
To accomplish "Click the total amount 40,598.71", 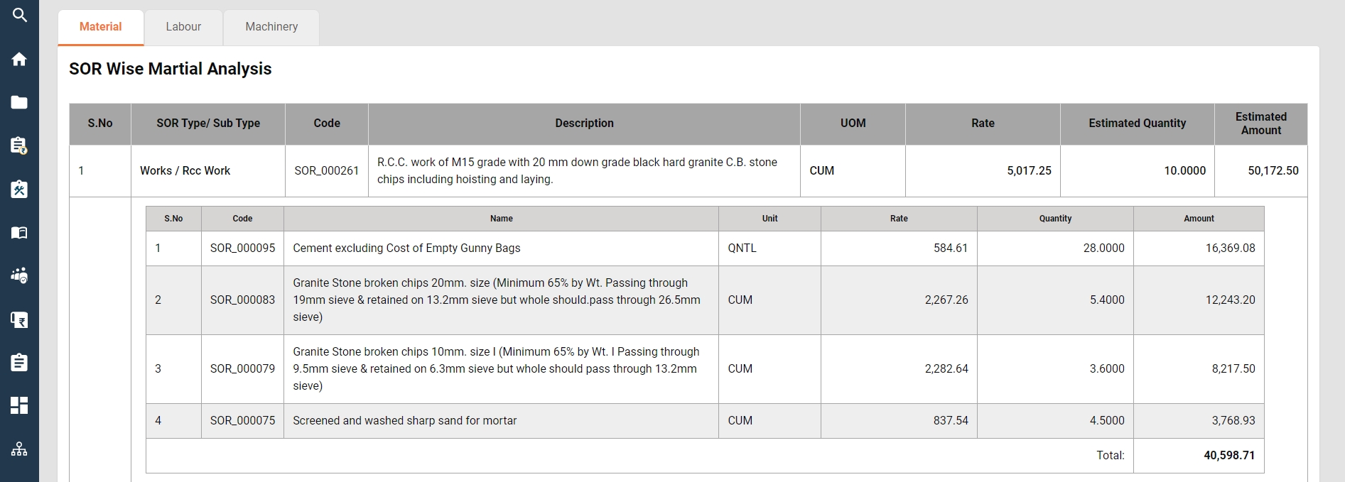I will 1229,456.
